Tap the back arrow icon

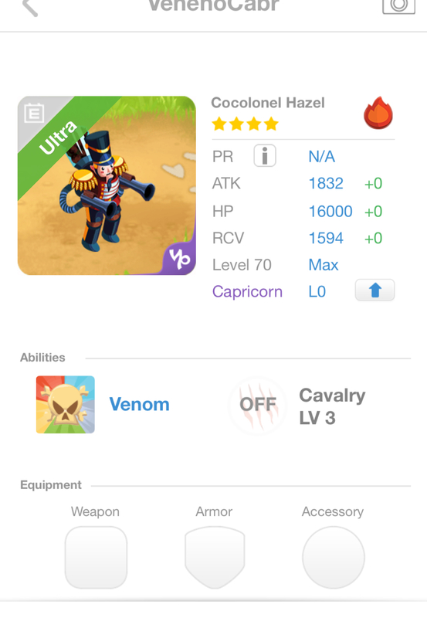[30, 8]
